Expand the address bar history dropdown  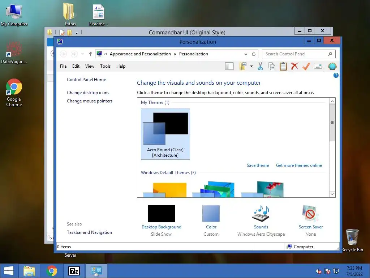pyautogui.click(x=246, y=54)
